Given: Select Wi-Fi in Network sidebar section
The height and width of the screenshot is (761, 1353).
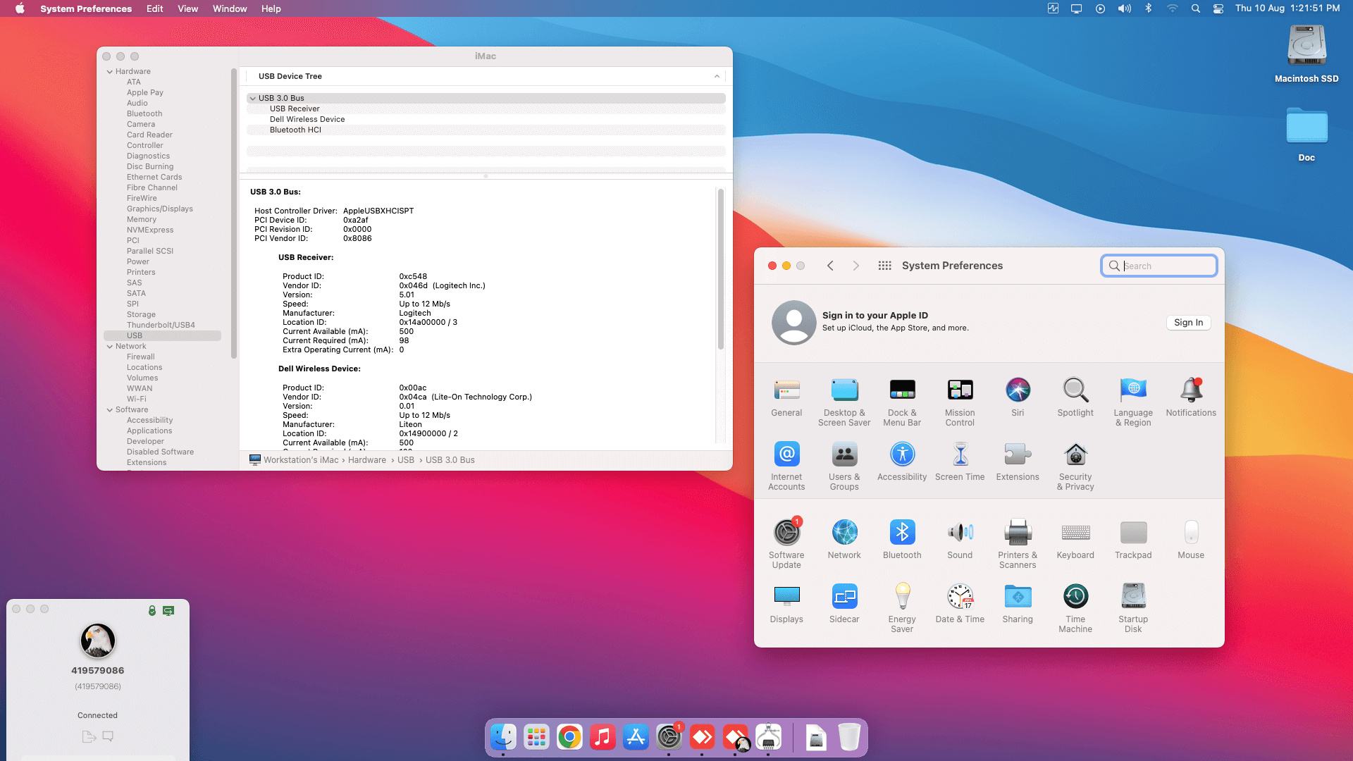Looking at the screenshot, I should coord(137,400).
